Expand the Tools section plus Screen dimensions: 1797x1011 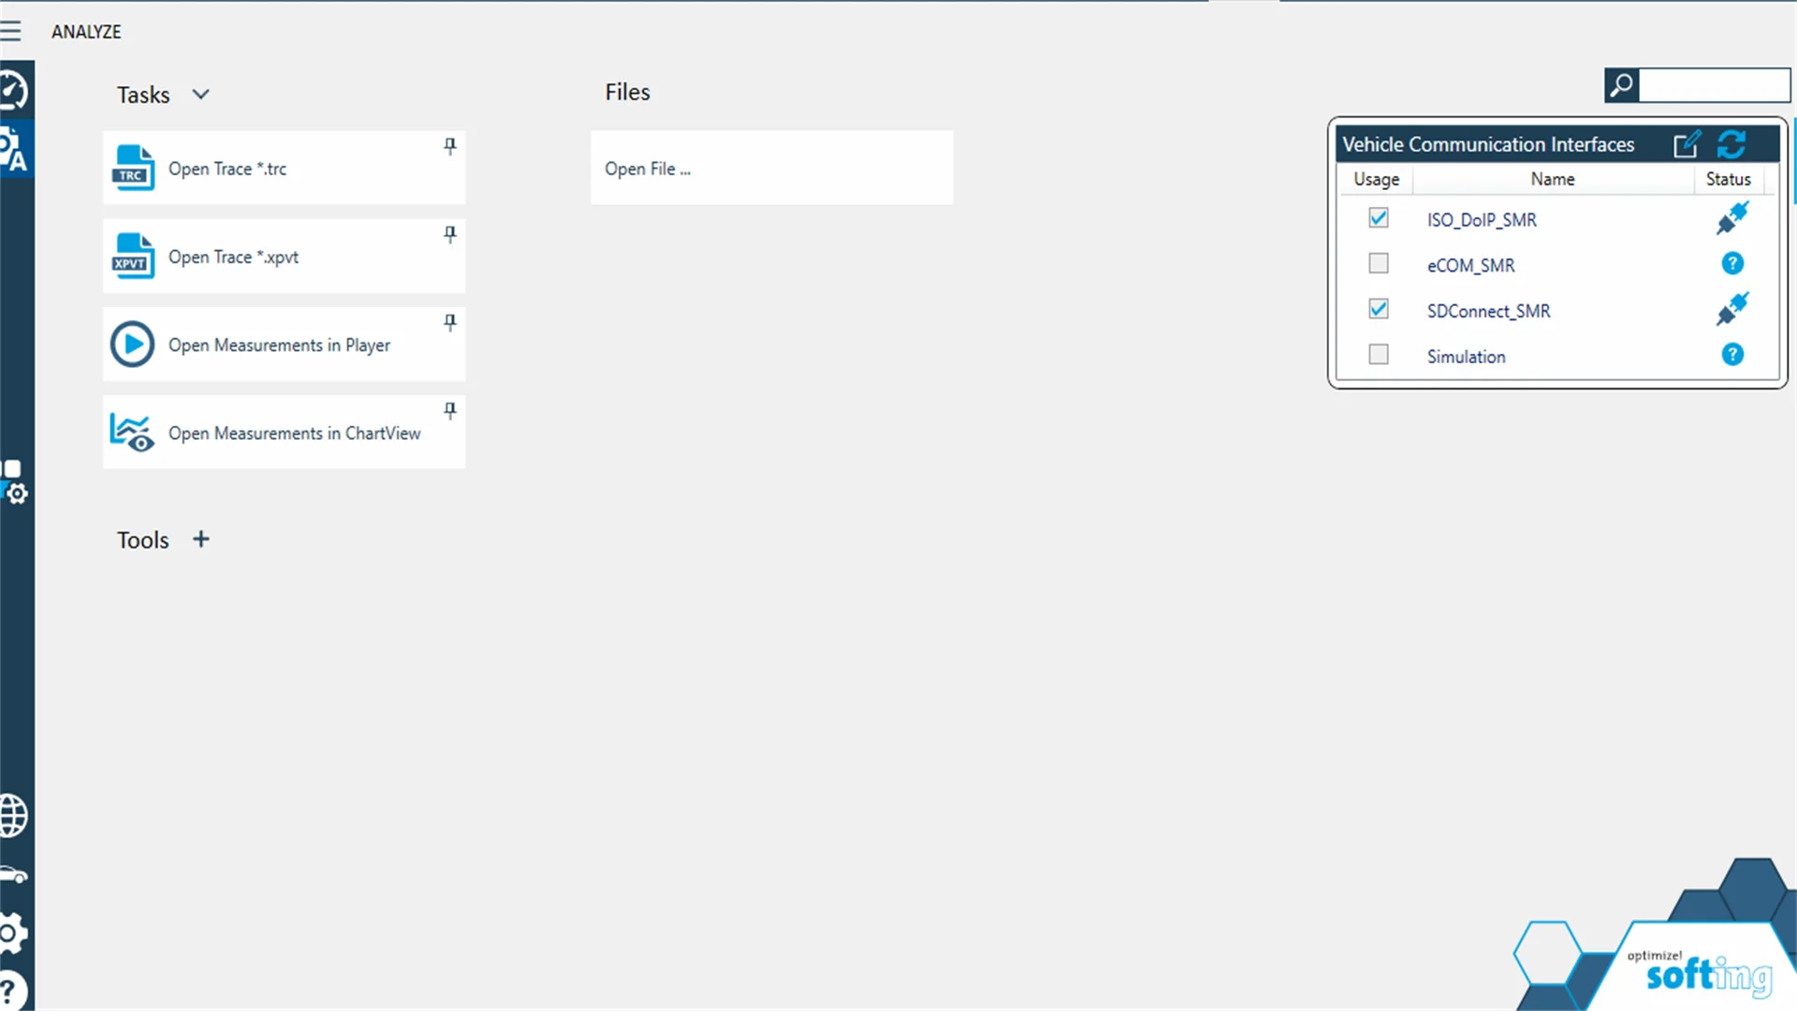coord(200,539)
